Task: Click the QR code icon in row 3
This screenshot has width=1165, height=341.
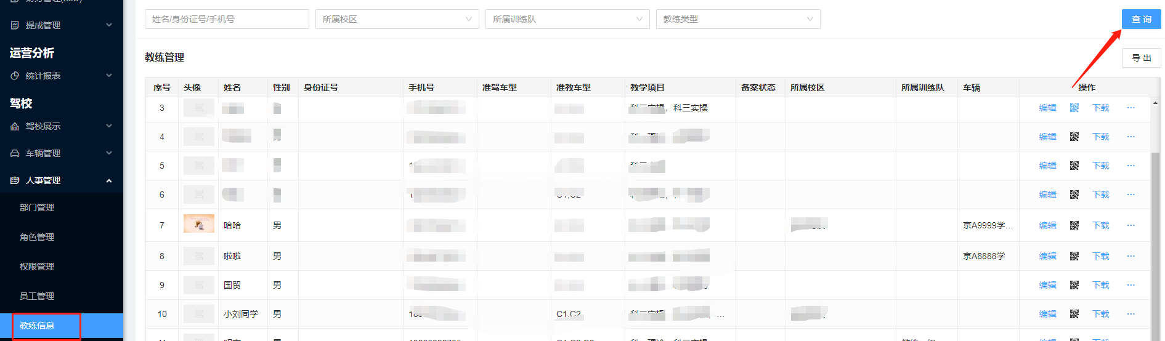Action: click(x=1074, y=108)
